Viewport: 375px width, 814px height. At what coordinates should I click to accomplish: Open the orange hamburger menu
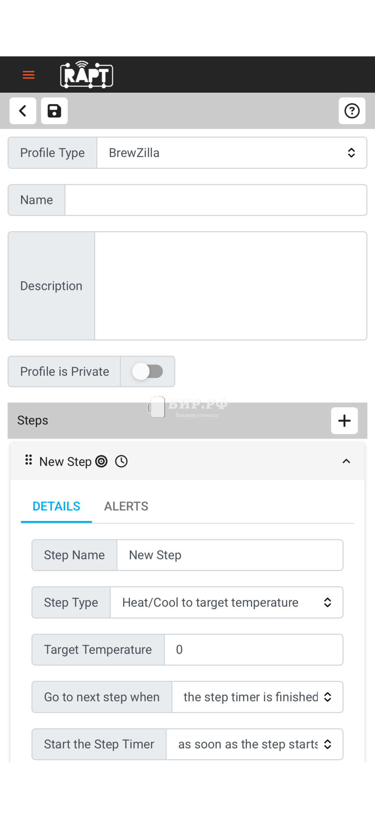click(x=28, y=75)
